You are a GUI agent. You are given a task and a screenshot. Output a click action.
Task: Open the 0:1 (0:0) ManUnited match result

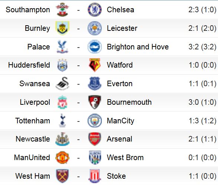(x=202, y=158)
